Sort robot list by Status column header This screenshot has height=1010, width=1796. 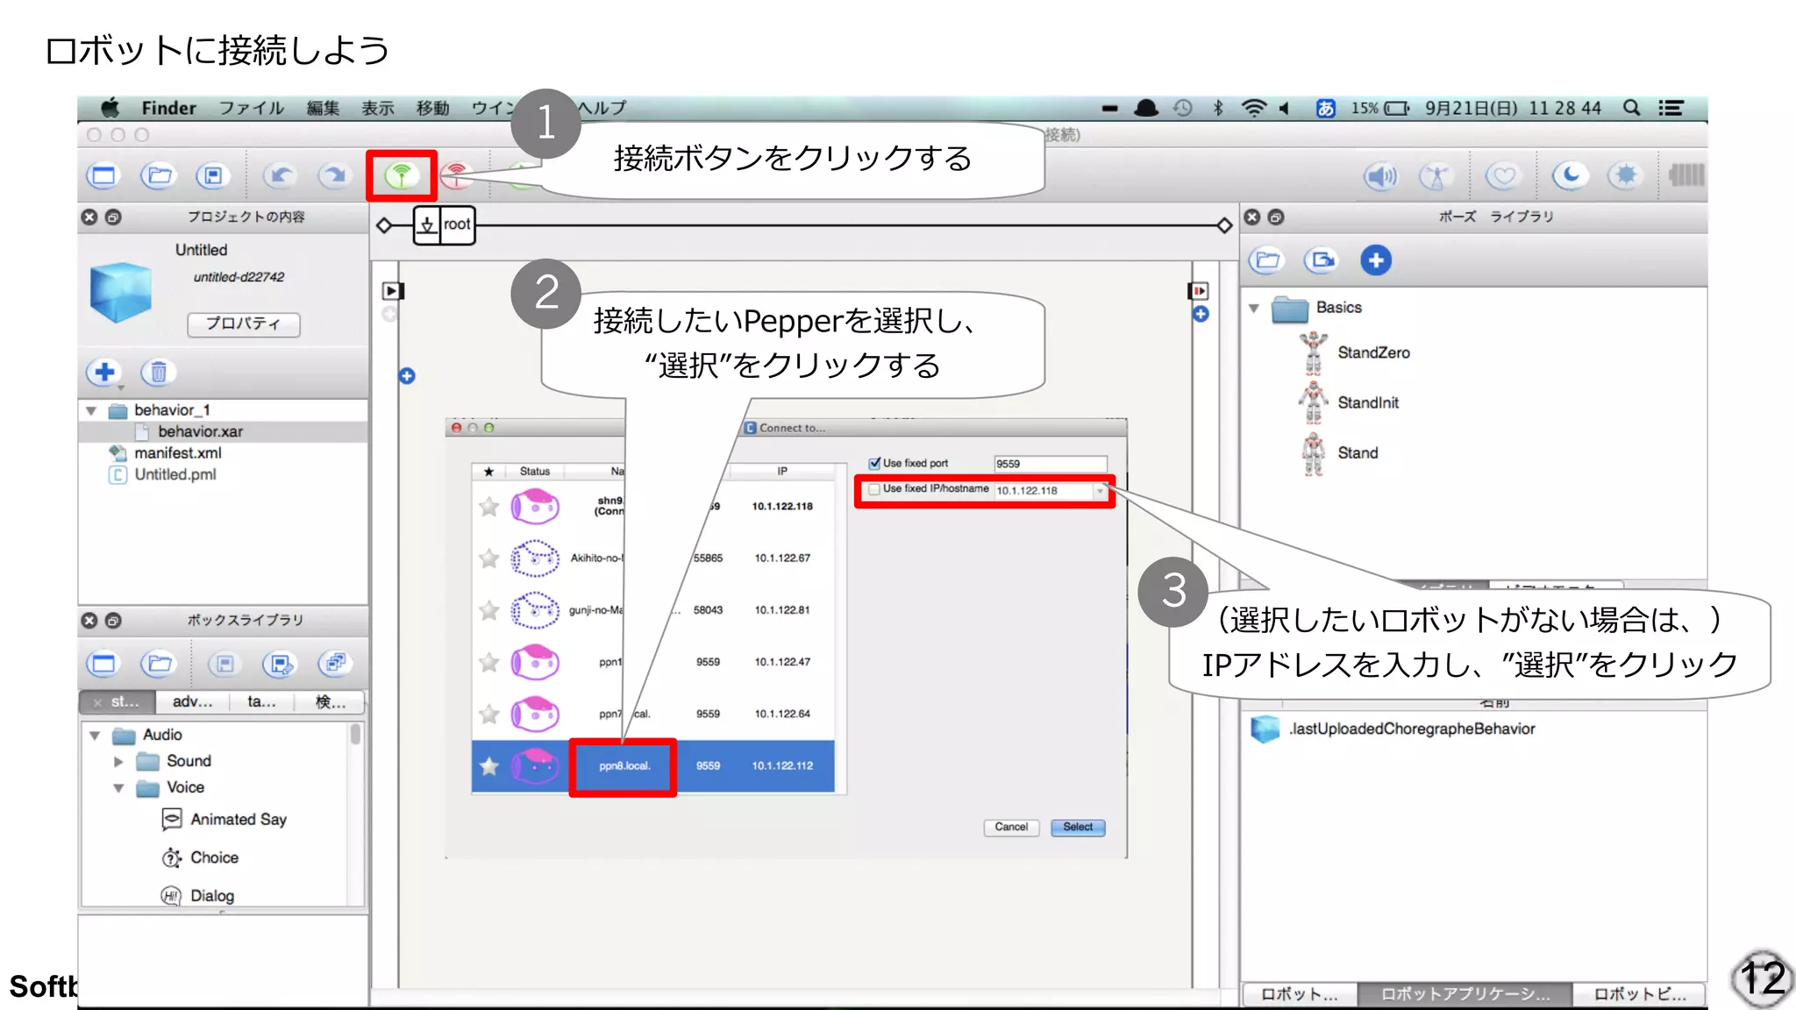[535, 472]
